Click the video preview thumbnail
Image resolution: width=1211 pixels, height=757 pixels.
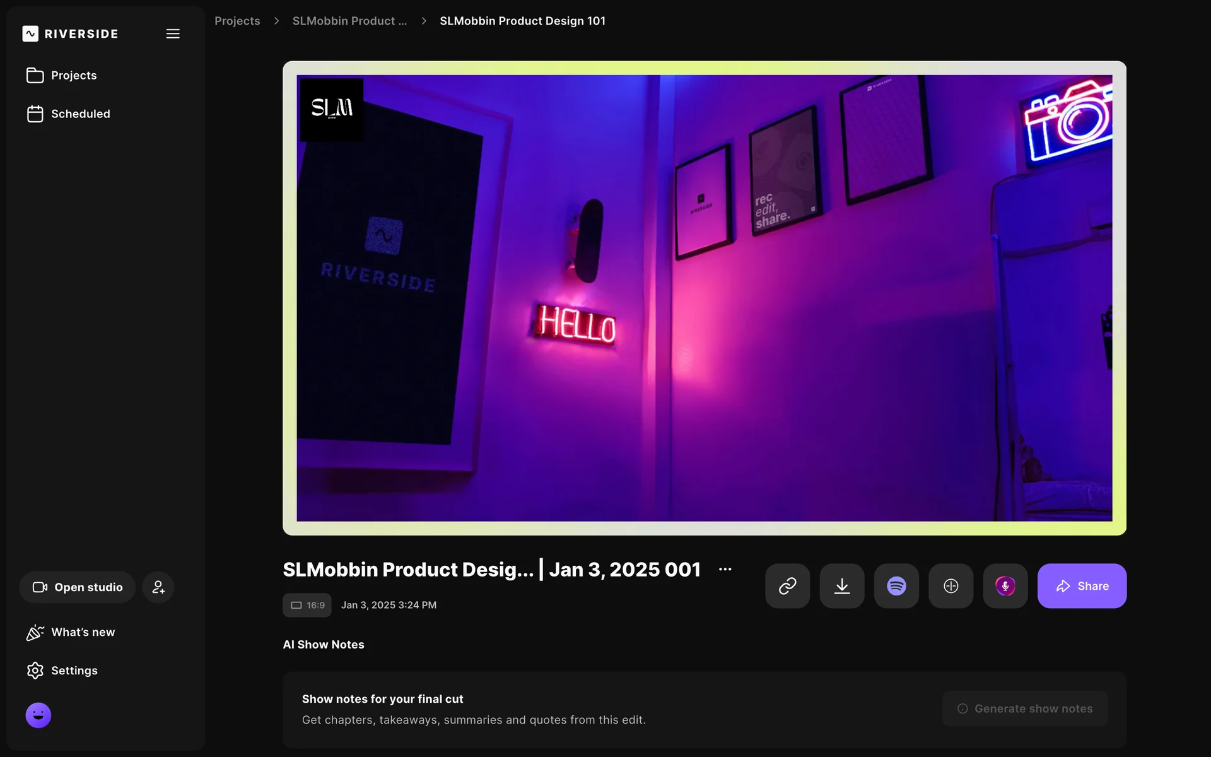[704, 298]
